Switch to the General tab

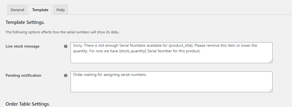[x=17, y=10]
